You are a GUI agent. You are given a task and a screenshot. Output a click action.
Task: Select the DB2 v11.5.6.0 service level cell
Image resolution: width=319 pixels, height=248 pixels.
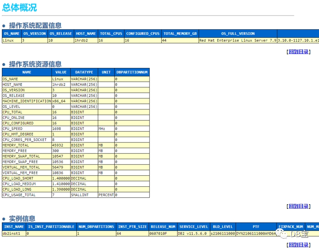point(194,234)
